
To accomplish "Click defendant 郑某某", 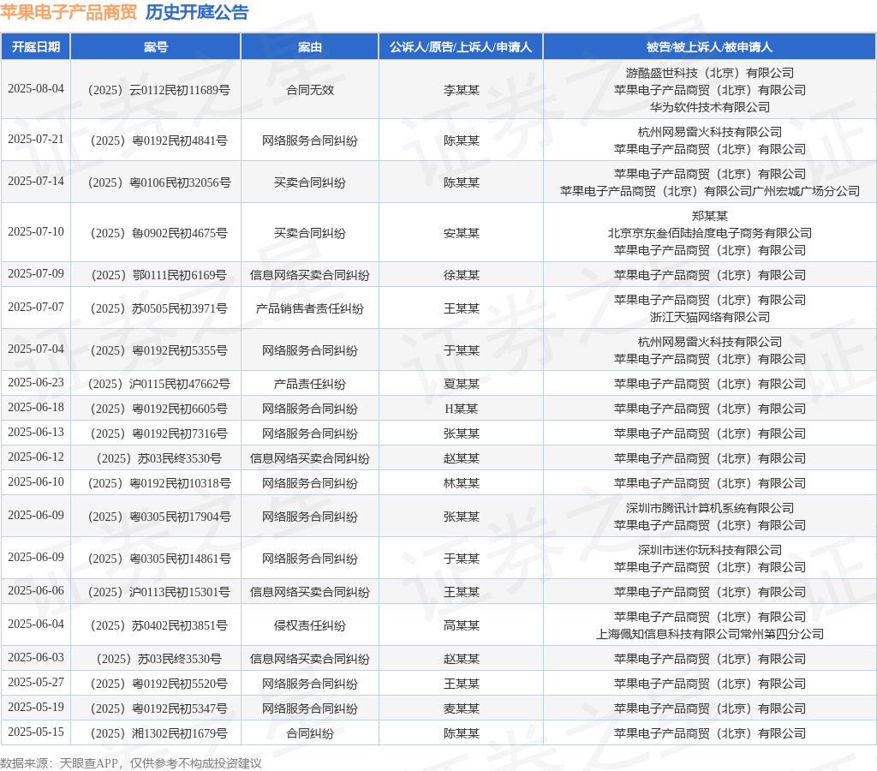I will coord(709,215).
